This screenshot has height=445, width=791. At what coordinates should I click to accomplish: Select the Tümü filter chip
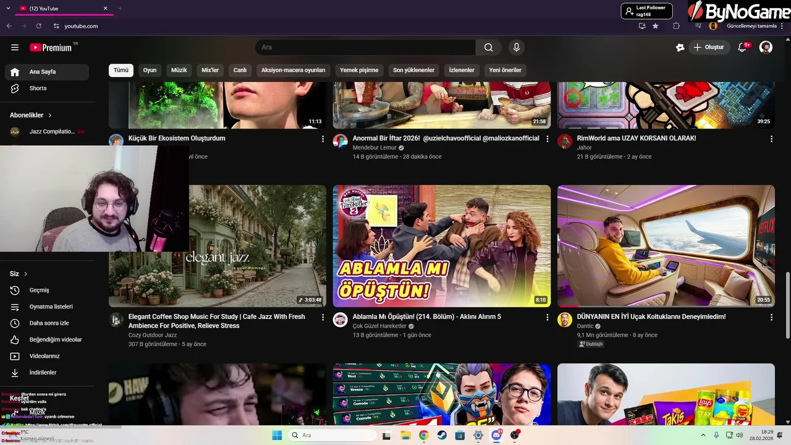pos(121,70)
